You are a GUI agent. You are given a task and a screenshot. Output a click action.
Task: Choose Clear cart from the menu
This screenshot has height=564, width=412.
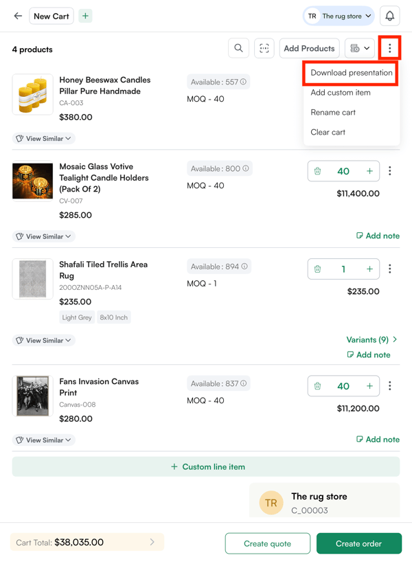pos(328,132)
